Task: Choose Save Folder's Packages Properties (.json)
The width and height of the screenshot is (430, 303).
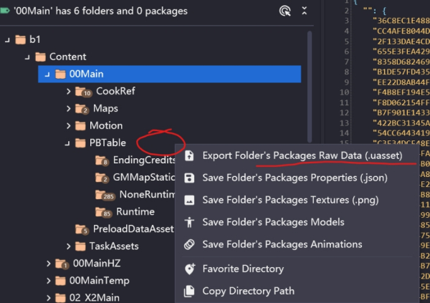Action: [295, 178]
